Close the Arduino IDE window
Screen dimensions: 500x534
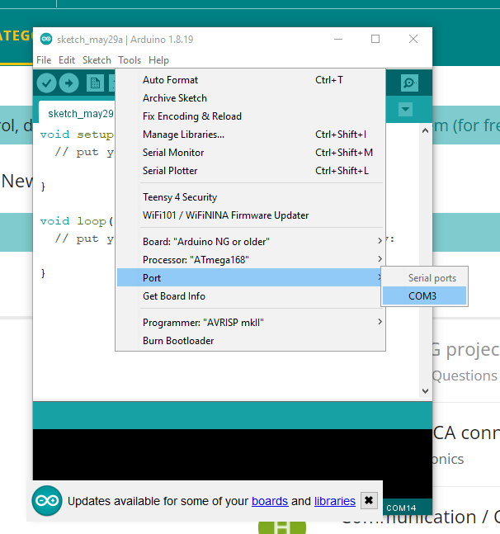click(413, 39)
